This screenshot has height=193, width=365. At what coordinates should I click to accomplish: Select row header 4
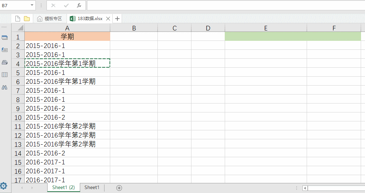pos(18,64)
